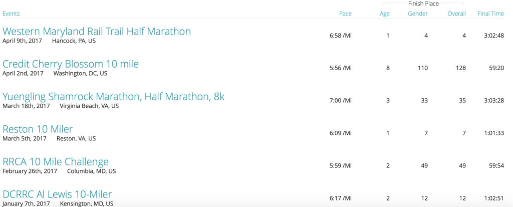Open the Credit Cherry Blossom 10 mile event
513x207 pixels.
coord(71,64)
